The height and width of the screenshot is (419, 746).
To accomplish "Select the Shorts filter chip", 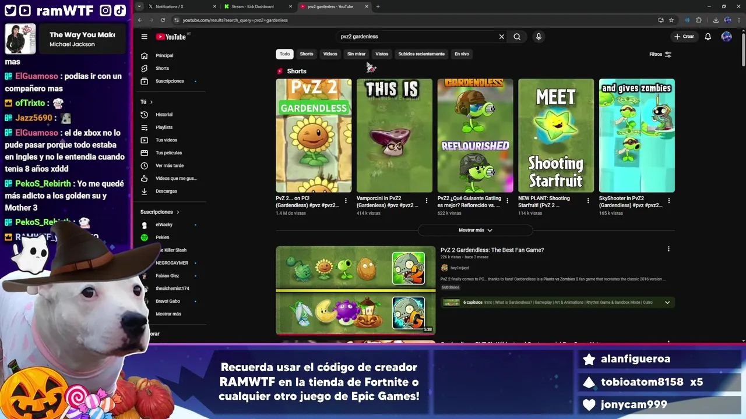I will pos(307,54).
